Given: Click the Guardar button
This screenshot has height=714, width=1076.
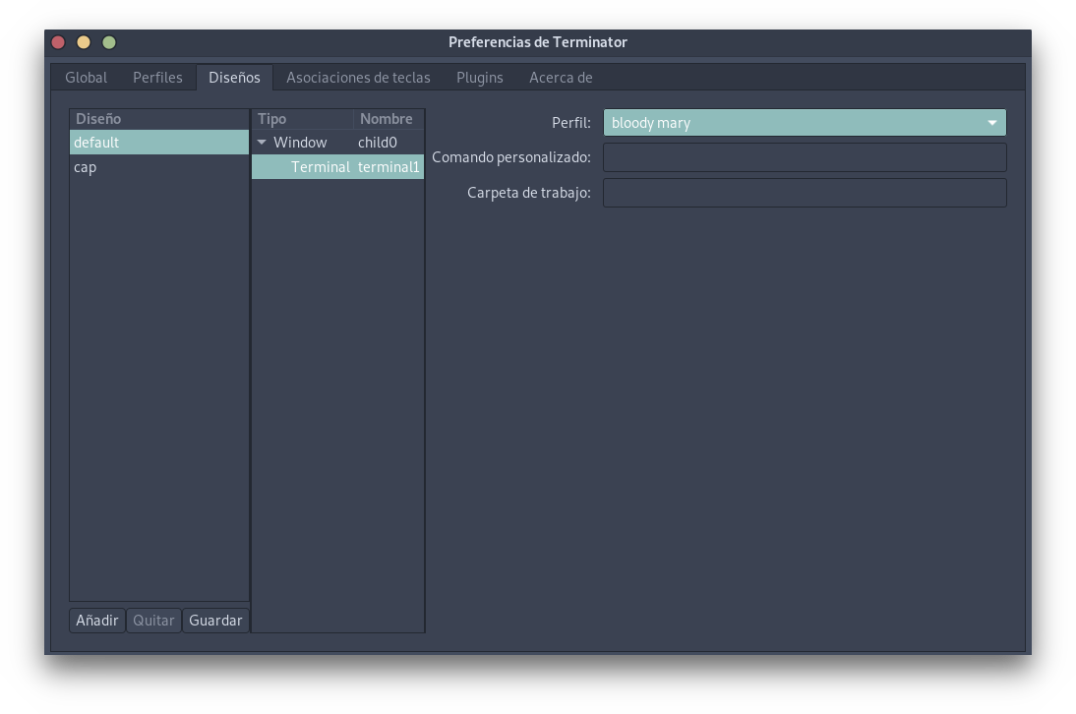Looking at the screenshot, I should [215, 620].
